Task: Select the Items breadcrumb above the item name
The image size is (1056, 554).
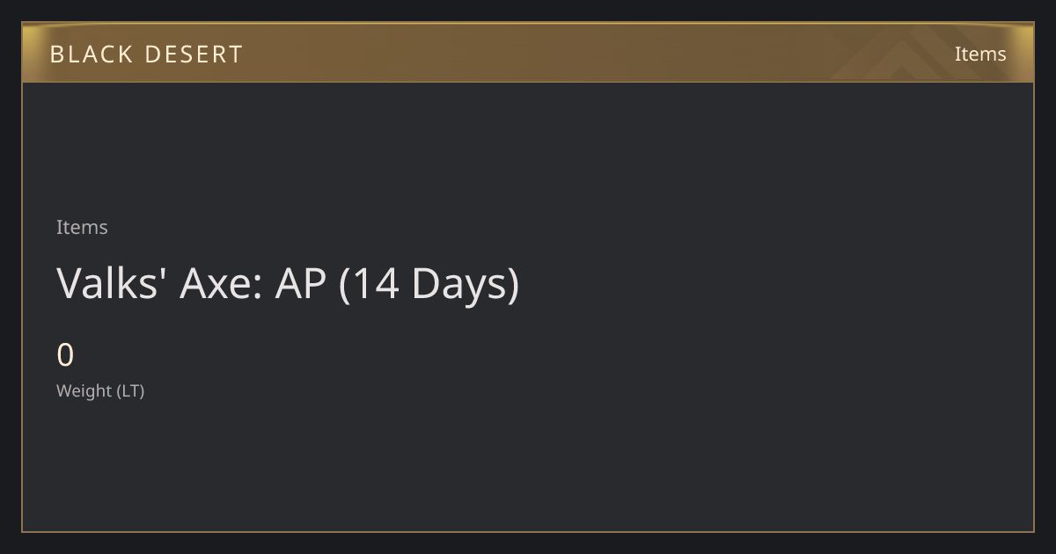Action: pyautogui.click(x=82, y=227)
